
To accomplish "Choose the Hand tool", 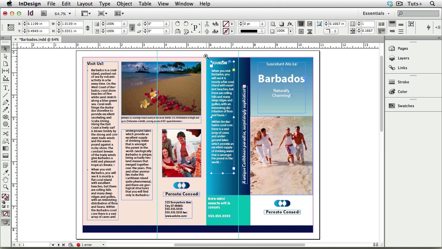I will [x=6, y=180].
